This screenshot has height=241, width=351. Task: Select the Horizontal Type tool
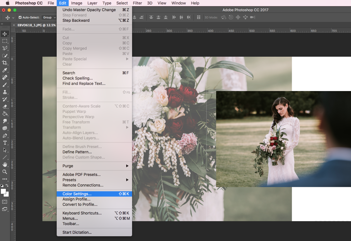(5, 143)
